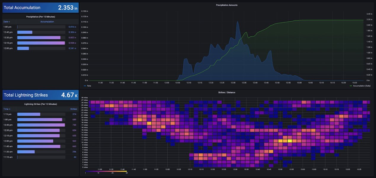
Task: Click the heatmap strike-count color gradient
Action: (106, 171)
